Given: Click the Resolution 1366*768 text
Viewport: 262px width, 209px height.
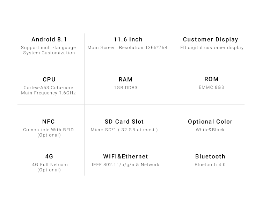Looking at the screenshot, I should click(x=143, y=48).
